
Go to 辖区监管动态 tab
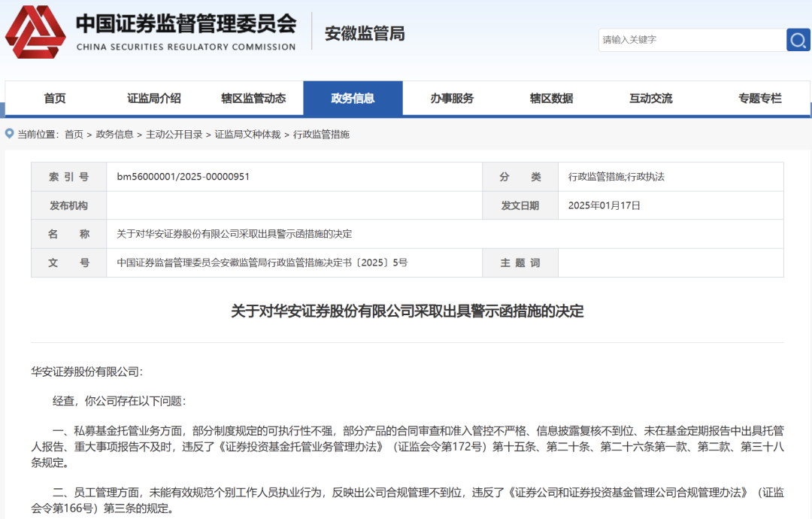tap(253, 99)
